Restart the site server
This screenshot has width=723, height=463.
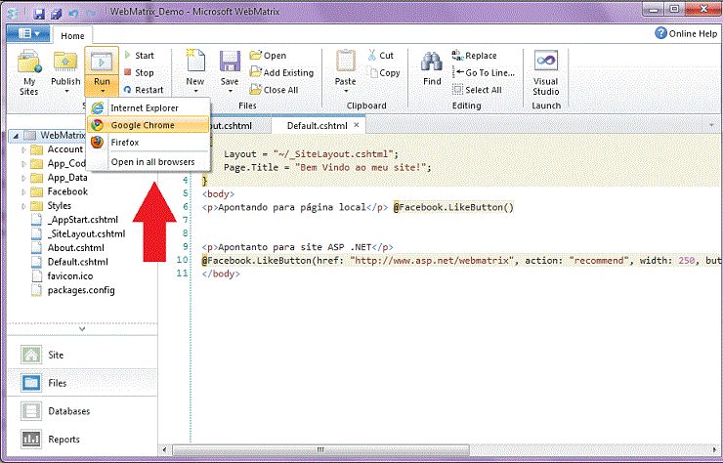point(144,90)
